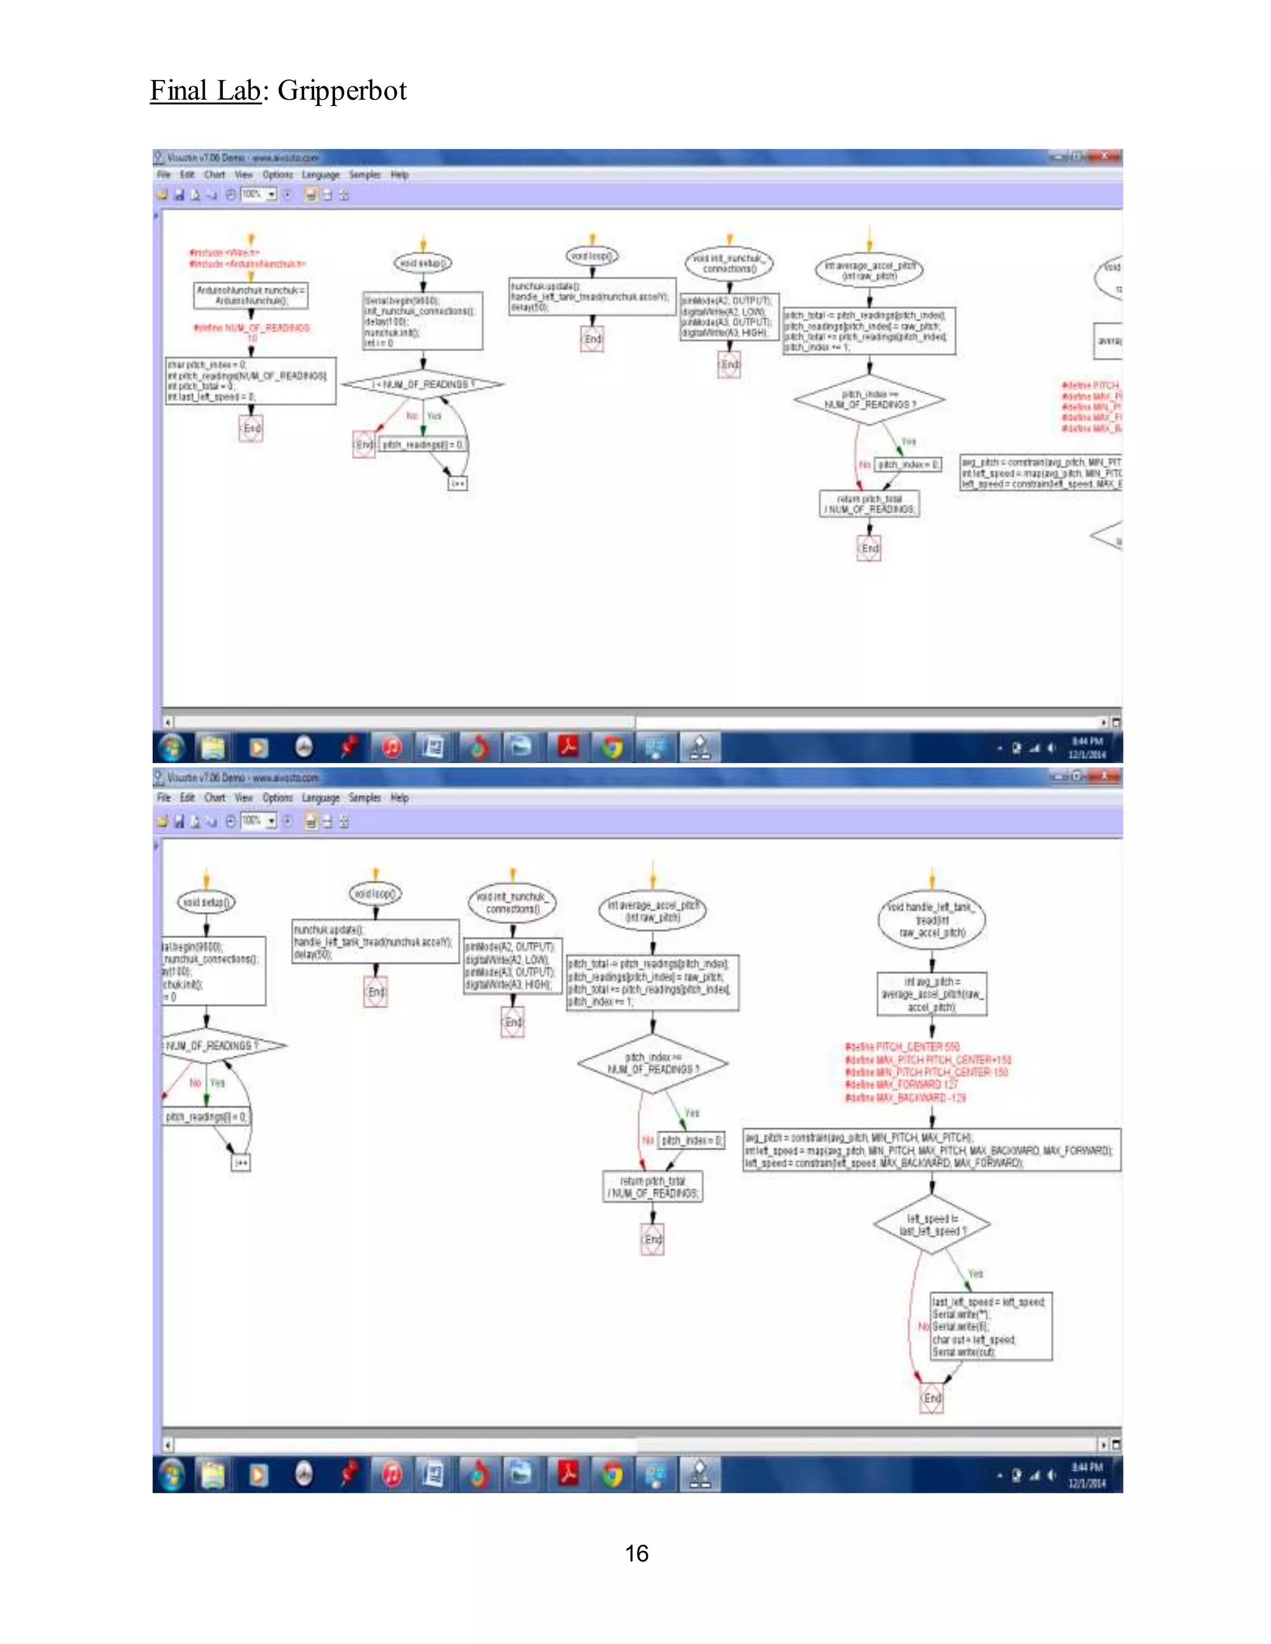Image resolution: width=1271 pixels, height=1644 pixels.
Task: Click the Visustin icon in the lower taskbar
Action: (700, 1474)
